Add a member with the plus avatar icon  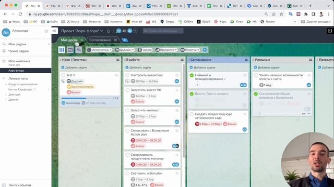(135, 31)
